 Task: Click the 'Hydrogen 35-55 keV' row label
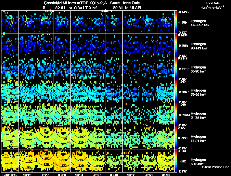[198, 92]
